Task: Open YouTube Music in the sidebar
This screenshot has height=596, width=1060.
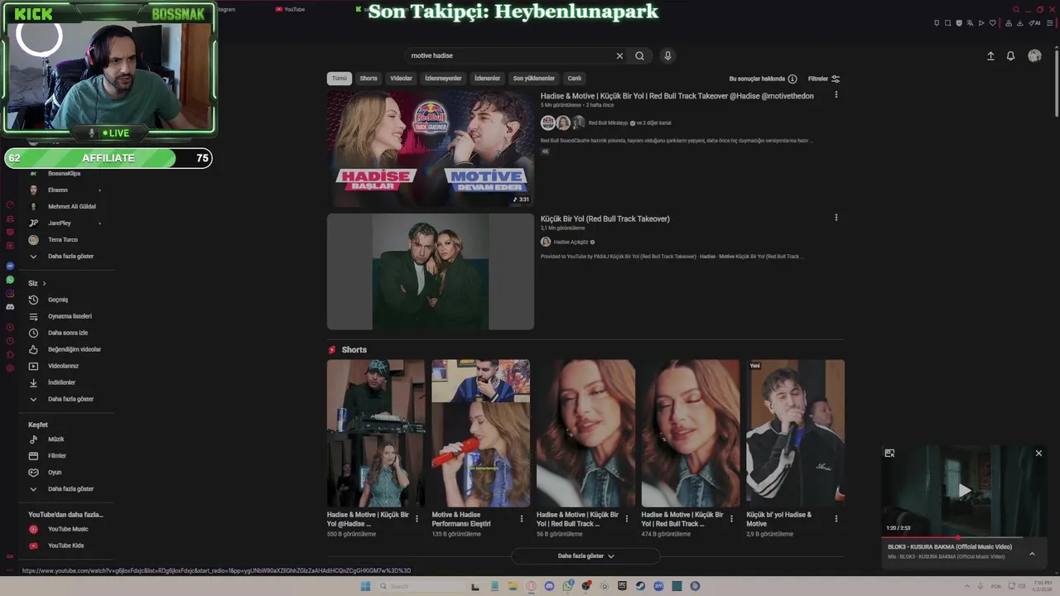Action: 68,529
